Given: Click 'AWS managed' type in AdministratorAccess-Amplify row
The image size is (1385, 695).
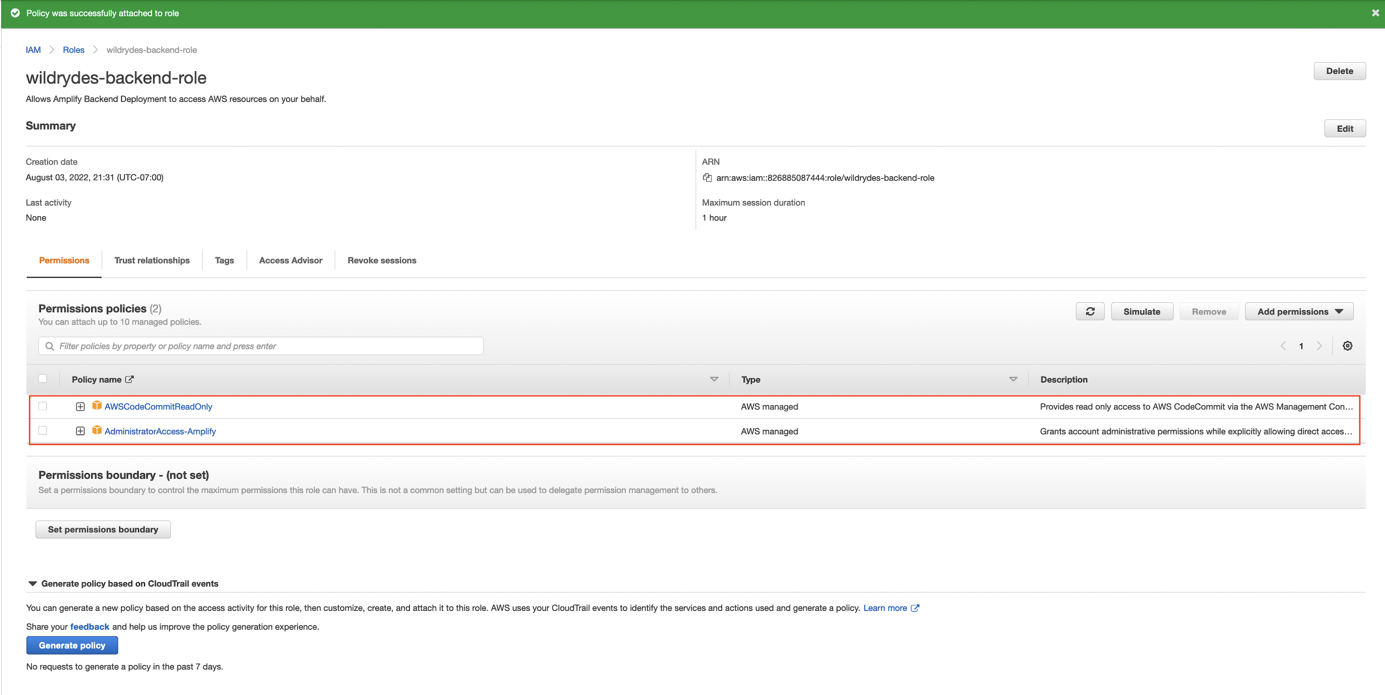Looking at the screenshot, I should pos(769,431).
